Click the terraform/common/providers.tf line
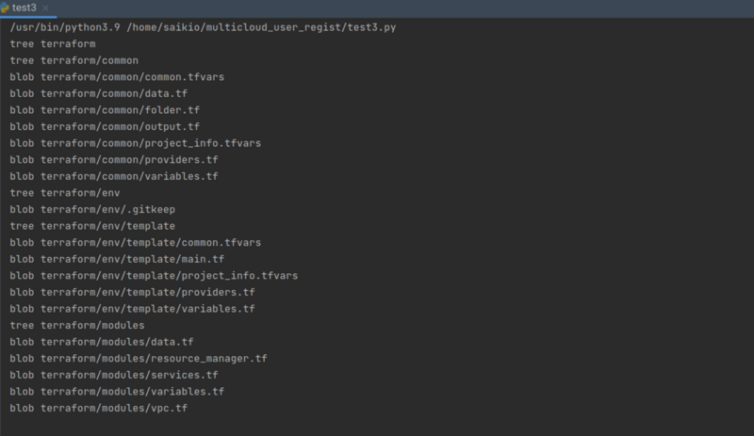 [114, 160]
